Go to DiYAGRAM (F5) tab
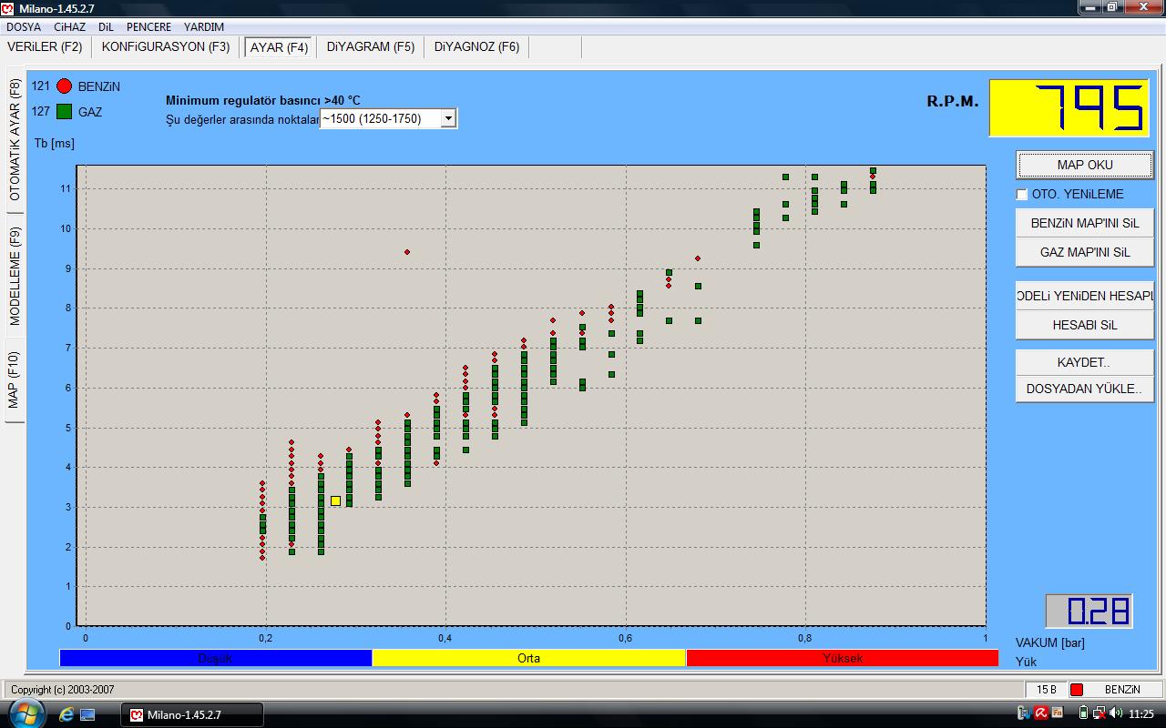The image size is (1166, 728). (371, 46)
